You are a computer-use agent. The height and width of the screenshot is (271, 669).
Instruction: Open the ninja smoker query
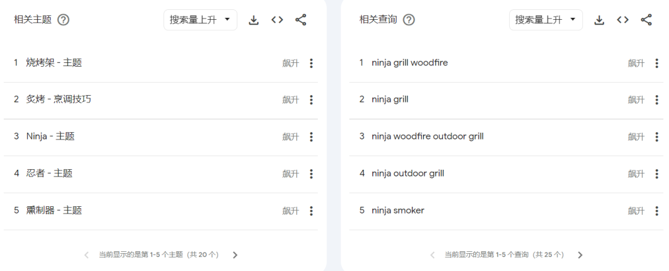coord(398,210)
